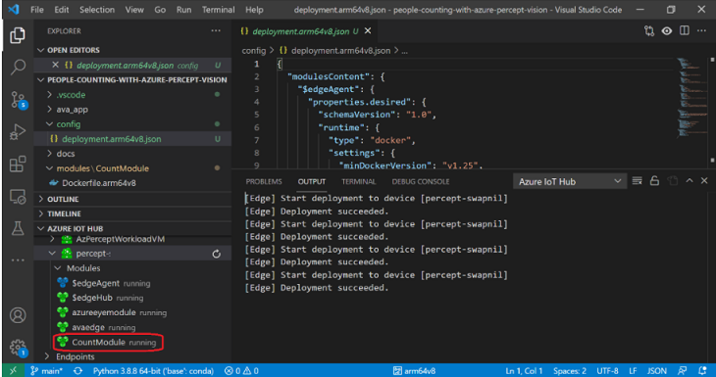The image size is (716, 377).
Task: Select Python 3.8.8 interpreter in status bar
Action: click(x=153, y=370)
